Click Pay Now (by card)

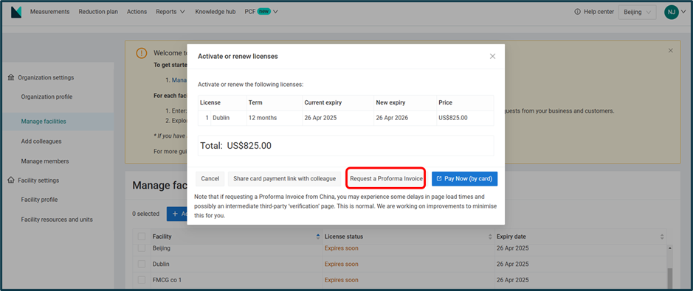click(x=464, y=179)
